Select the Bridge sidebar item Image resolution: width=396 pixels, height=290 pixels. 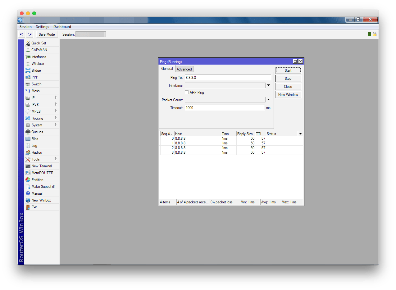pos(36,70)
